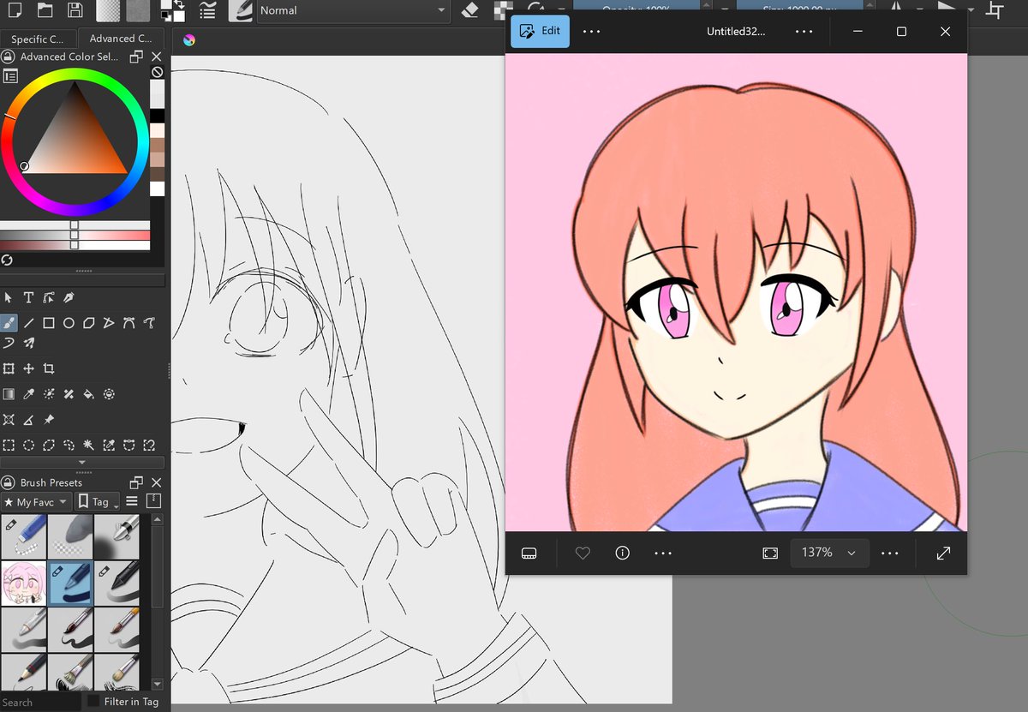Save the current Krita document
The image size is (1028, 712).
(x=75, y=10)
